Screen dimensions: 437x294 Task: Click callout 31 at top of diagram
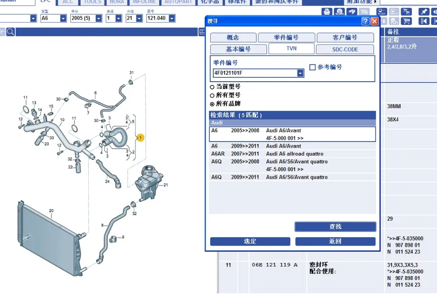point(132,73)
